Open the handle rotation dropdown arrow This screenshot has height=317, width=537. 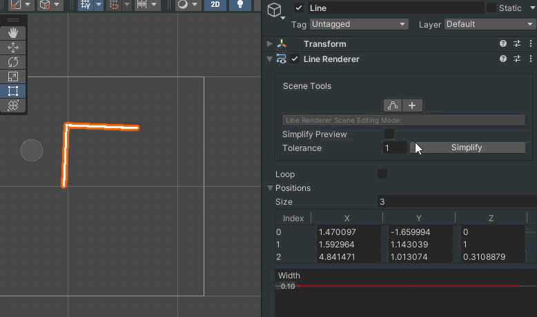[x=57, y=5]
